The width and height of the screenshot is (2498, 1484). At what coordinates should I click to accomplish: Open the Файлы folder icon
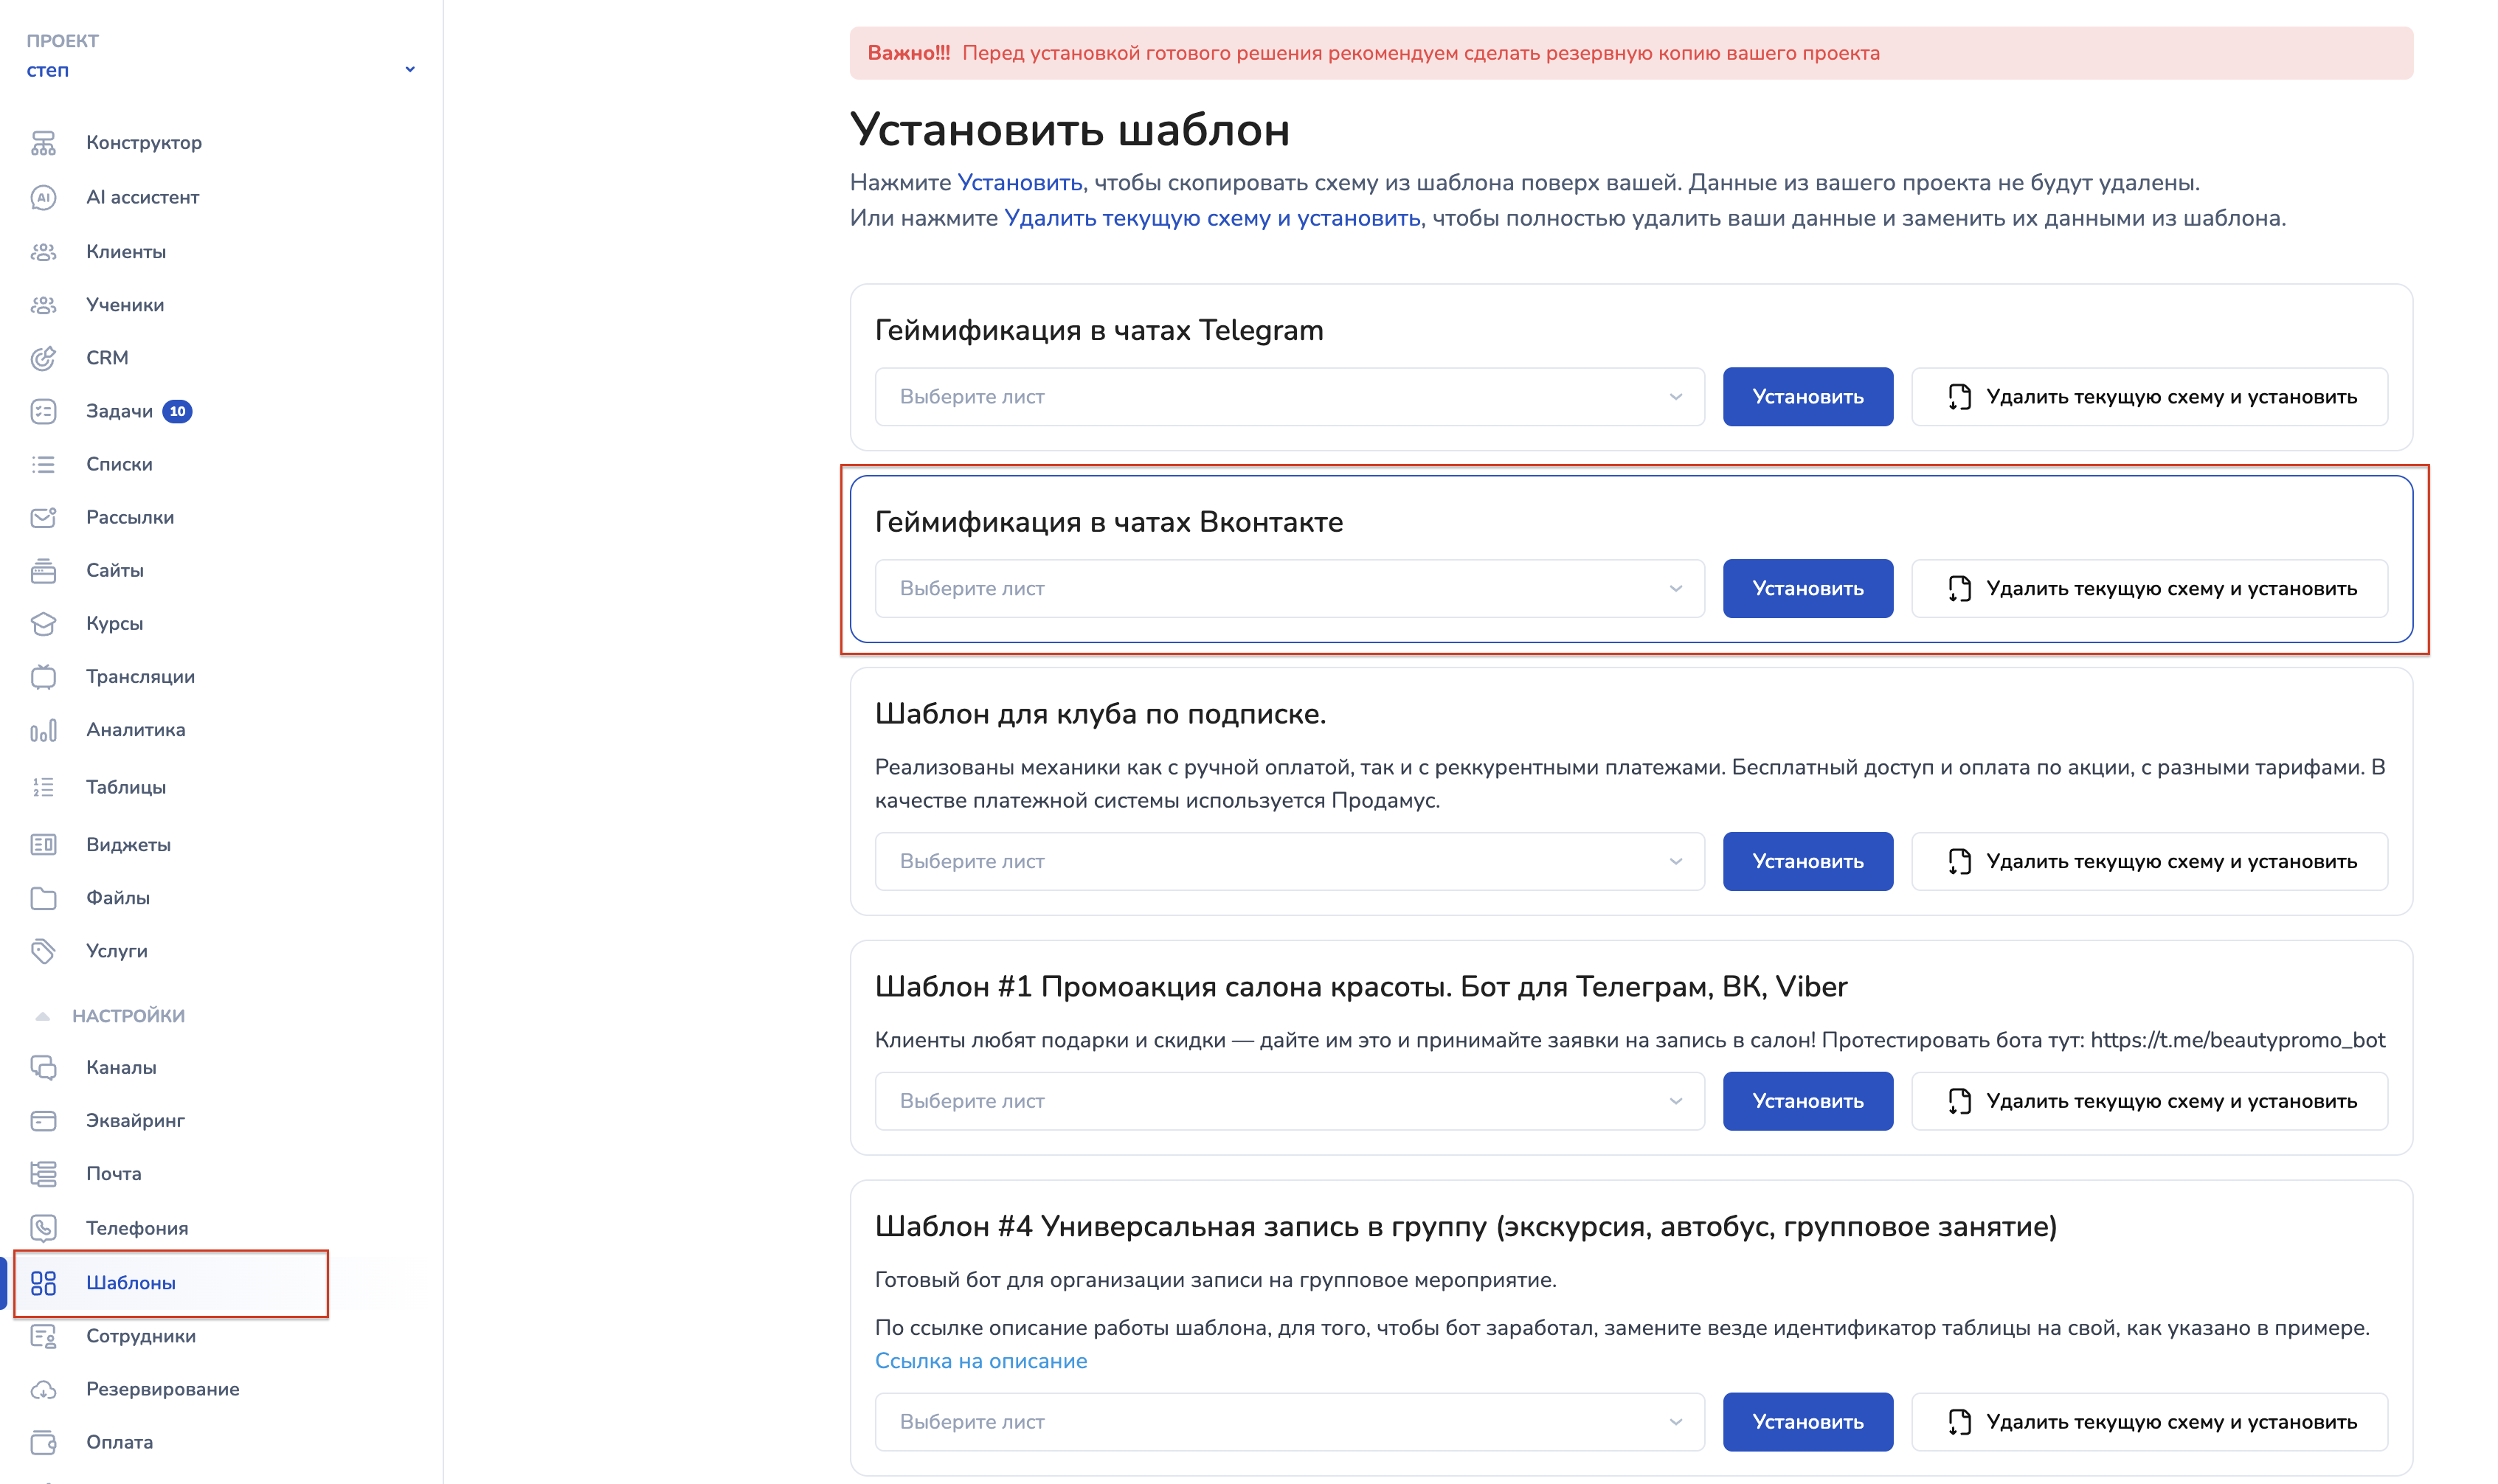[x=43, y=898]
